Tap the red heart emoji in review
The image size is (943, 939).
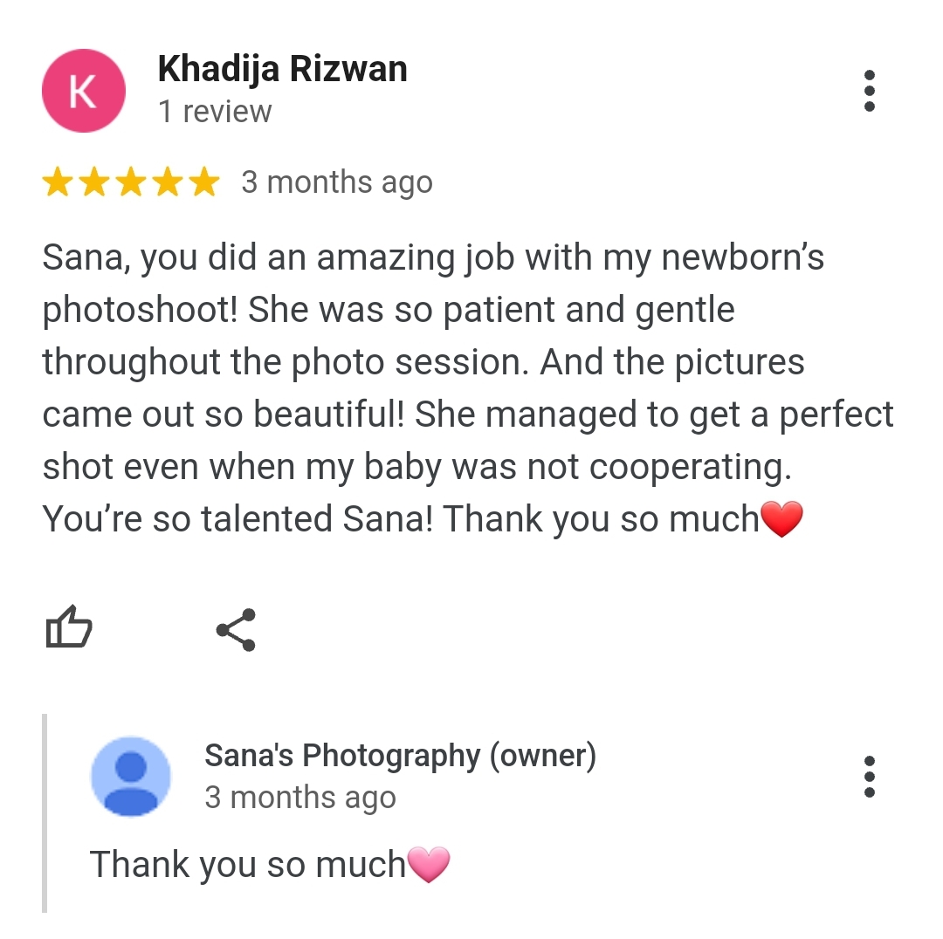point(781,518)
